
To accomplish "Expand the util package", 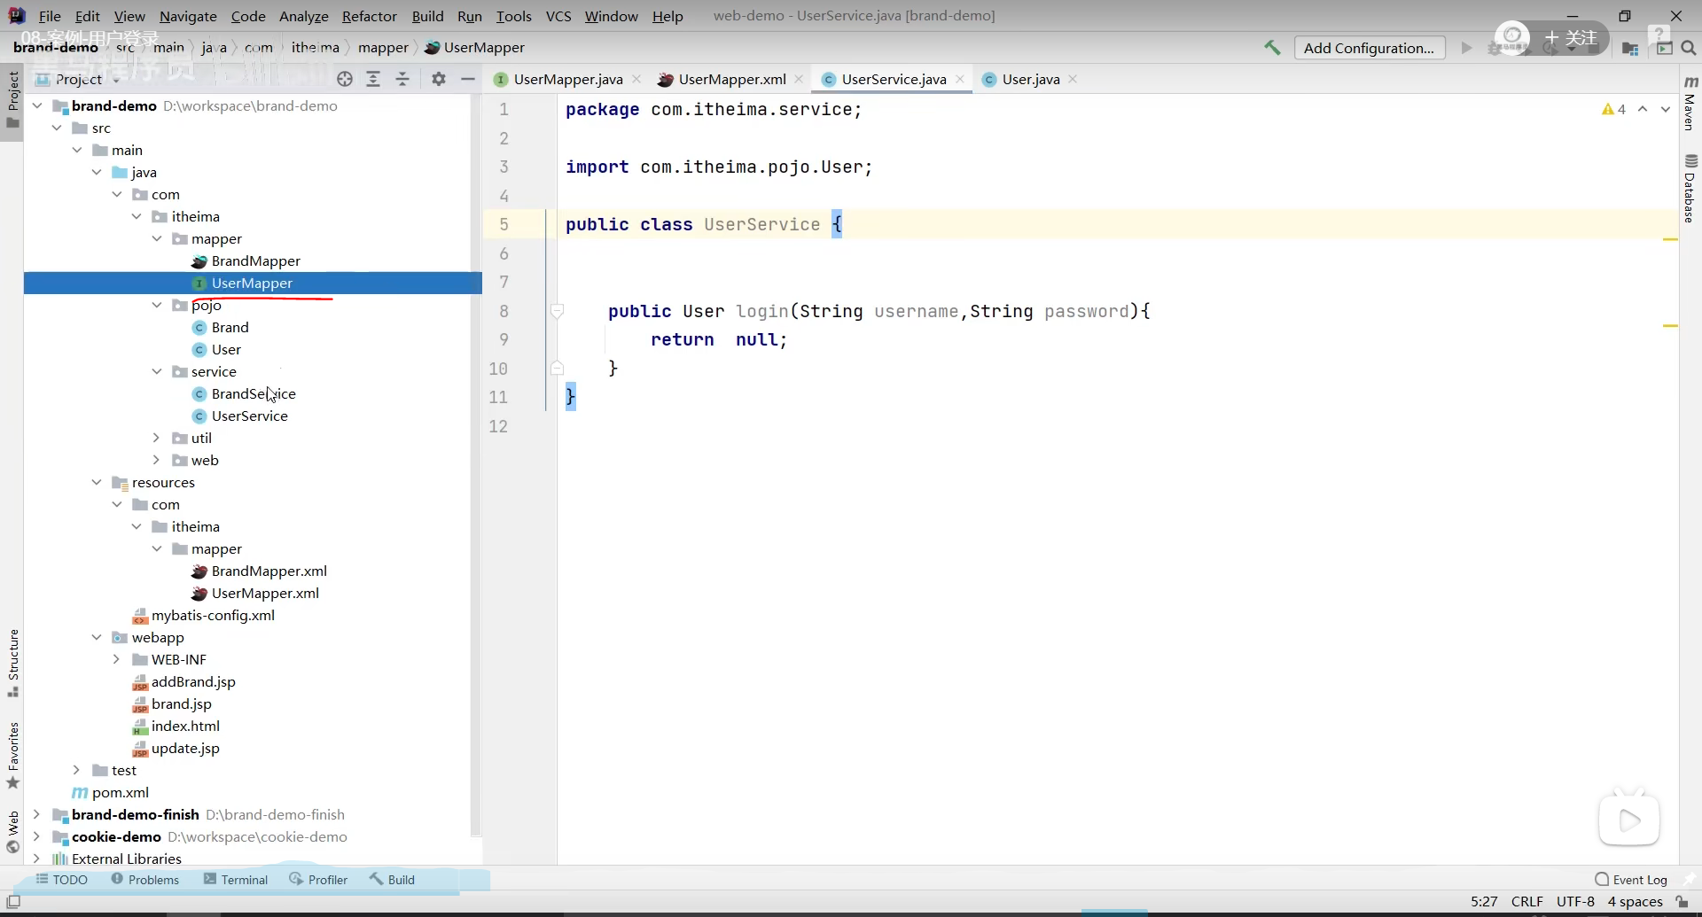I will pos(156,438).
